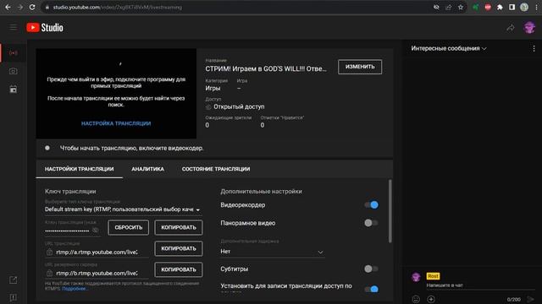This screenshot has height=304, width=542.
Task: Click the Подробнее link about RTMPS
Action: click(75, 289)
